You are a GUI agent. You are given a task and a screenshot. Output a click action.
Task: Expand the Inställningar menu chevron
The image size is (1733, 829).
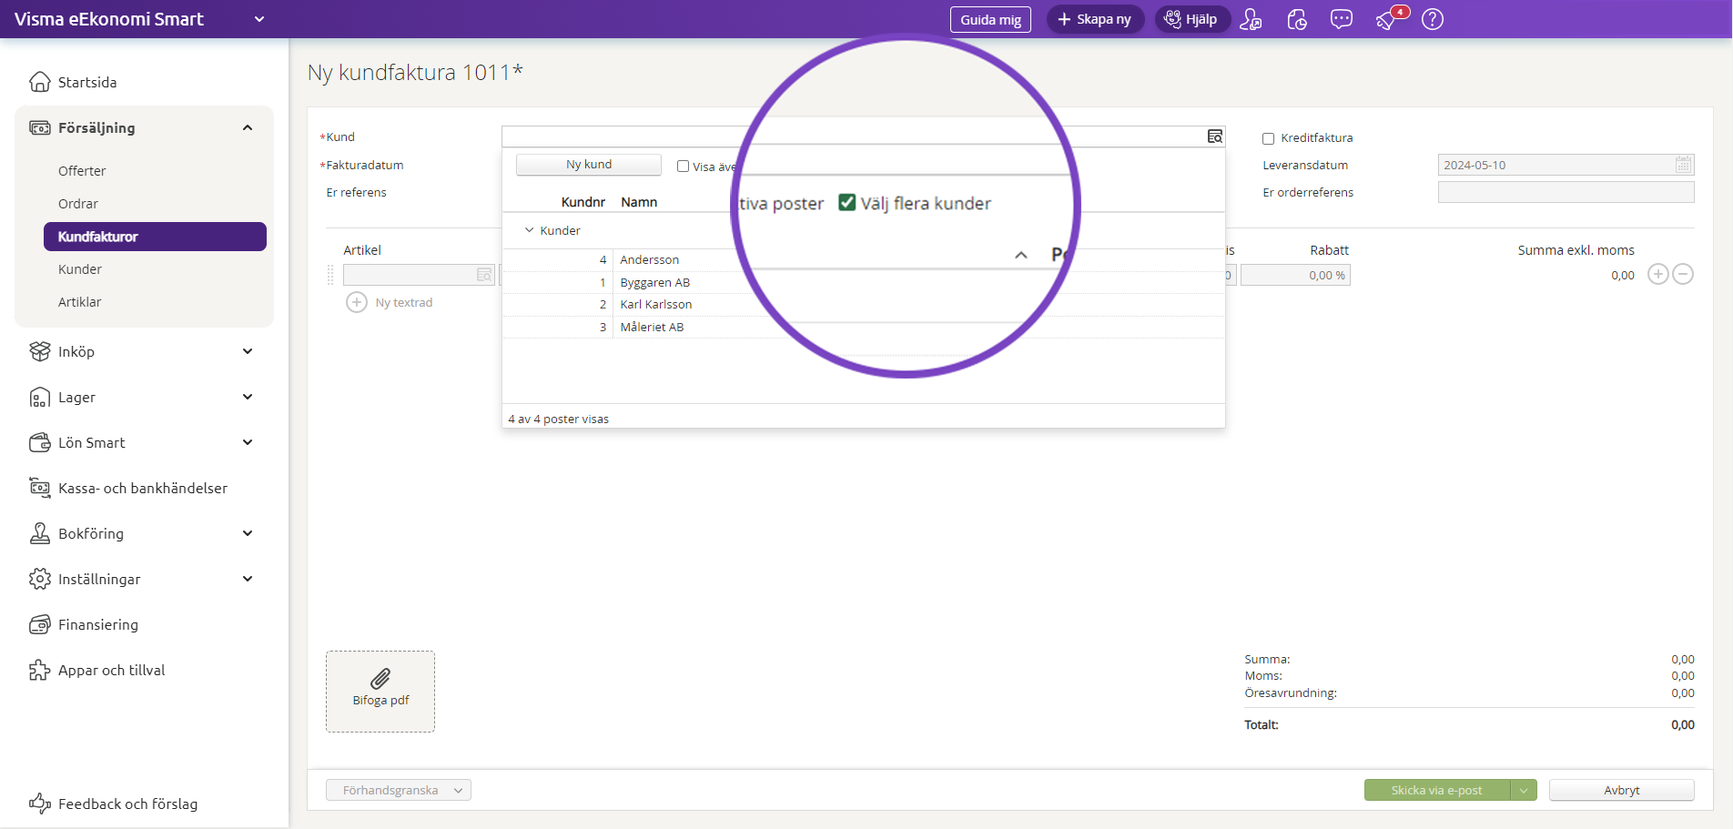[248, 579]
